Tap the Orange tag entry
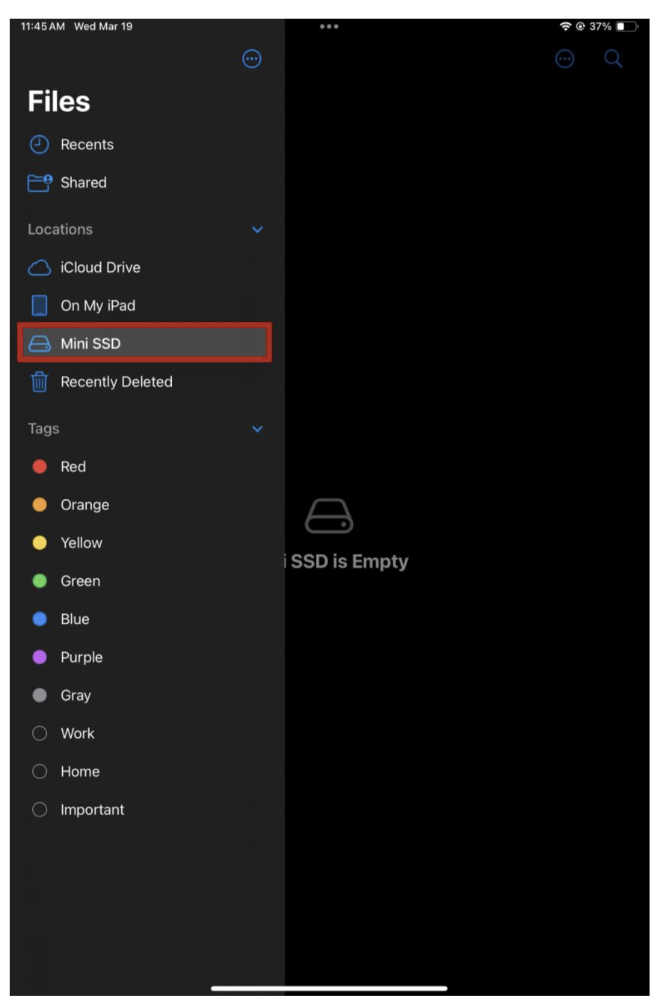 tap(84, 505)
